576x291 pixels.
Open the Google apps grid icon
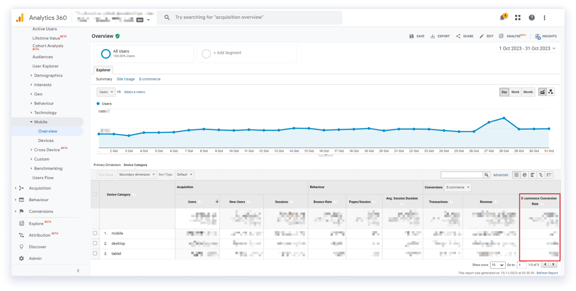(518, 18)
